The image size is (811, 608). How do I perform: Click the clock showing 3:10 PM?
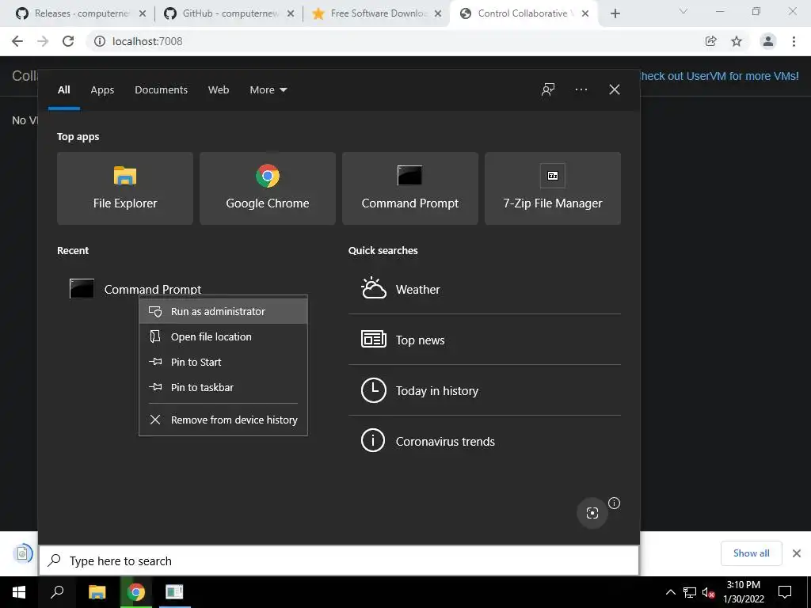pos(743,592)
